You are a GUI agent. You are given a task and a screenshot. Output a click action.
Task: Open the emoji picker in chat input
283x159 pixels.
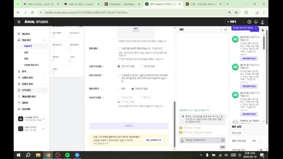pos(223,140)
